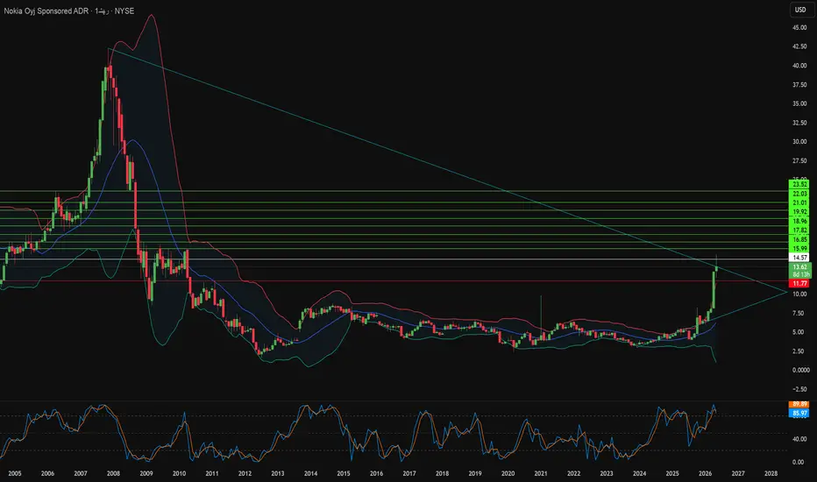The image size is (817, 482).
Task: Click the 2026 label on time axis
Action: point(705,473)
